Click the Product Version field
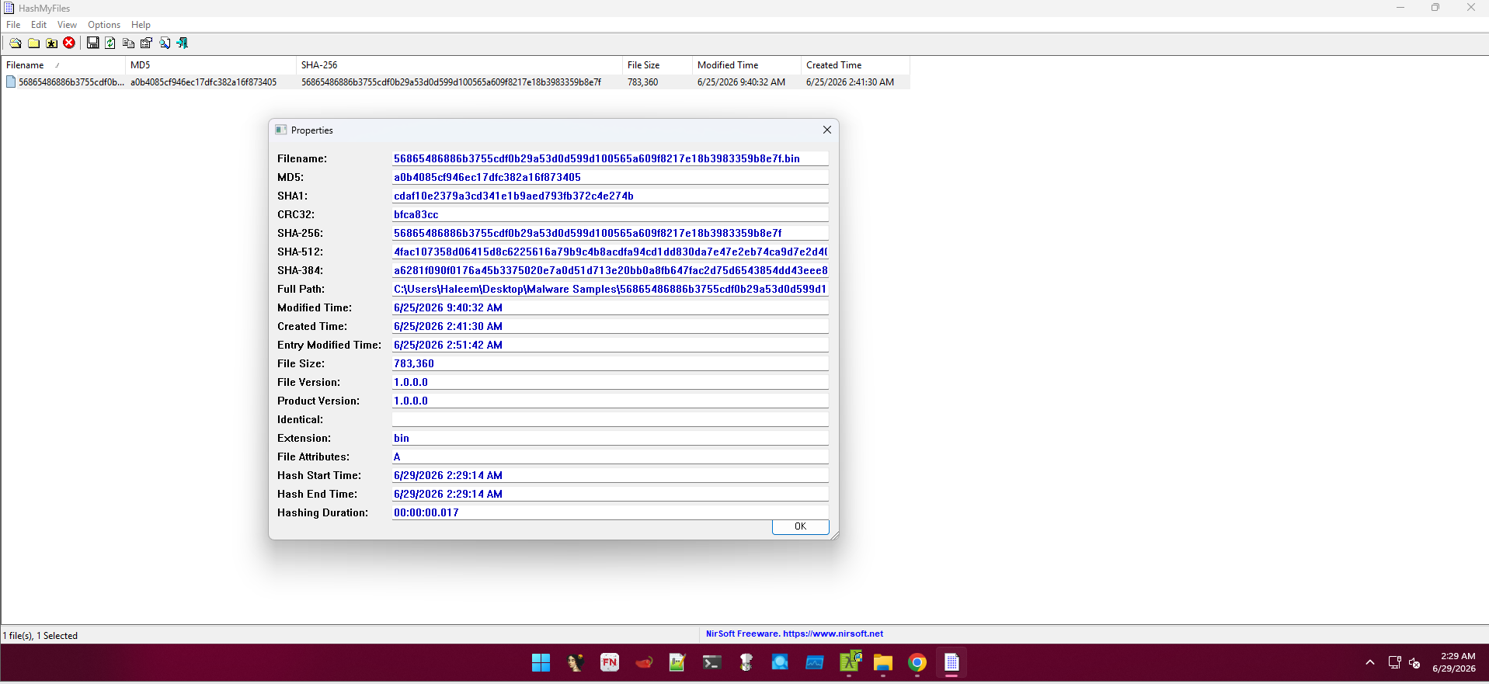Image resolution: width=1489 pixels, height=684 pixels. click(610, 401)
